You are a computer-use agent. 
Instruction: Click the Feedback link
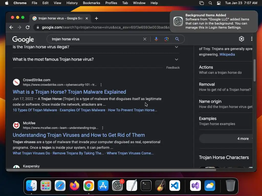pos(173,67)
